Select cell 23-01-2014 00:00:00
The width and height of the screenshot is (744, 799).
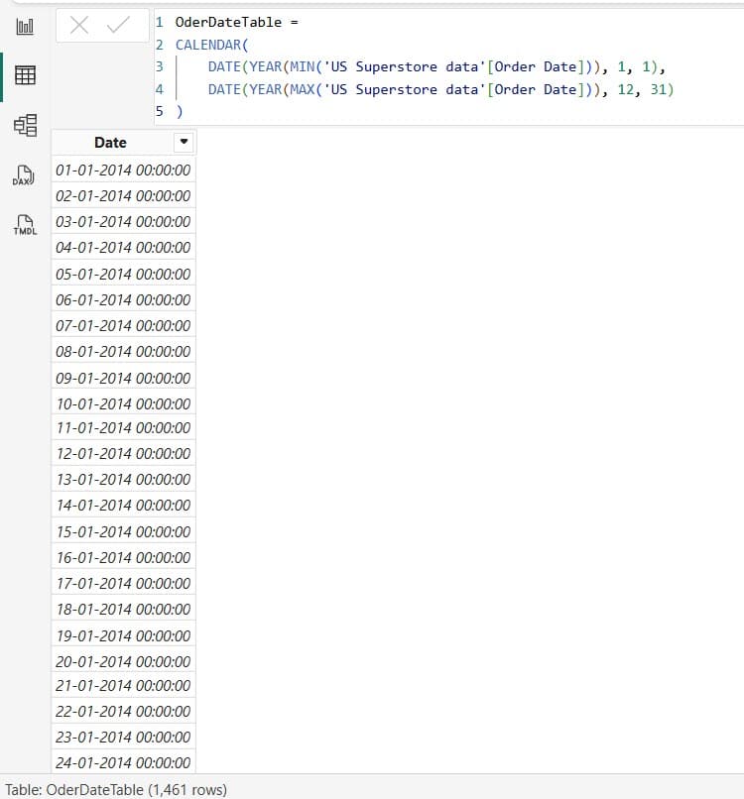(x=123, y=738)
